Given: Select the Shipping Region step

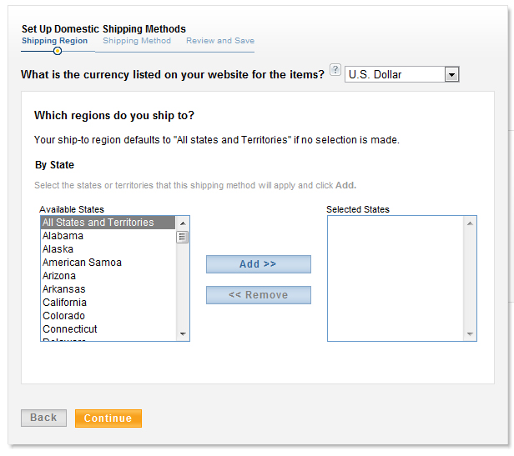Looking at the screenshot, I should (54, 41).
